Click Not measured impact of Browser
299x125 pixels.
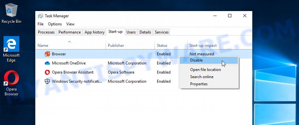(x=202, y=54)
